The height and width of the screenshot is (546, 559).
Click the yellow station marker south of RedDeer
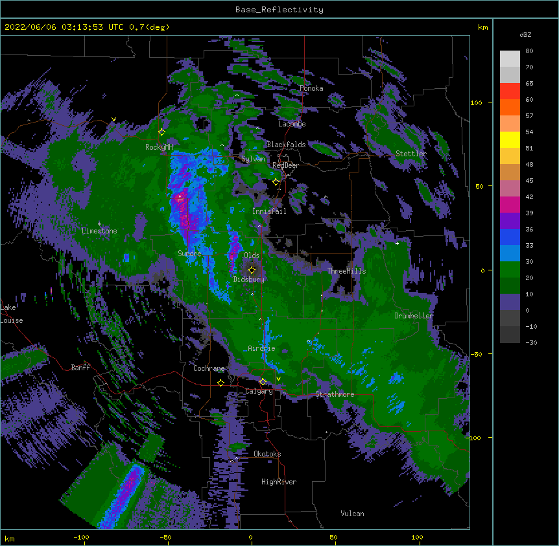[276, 182]
